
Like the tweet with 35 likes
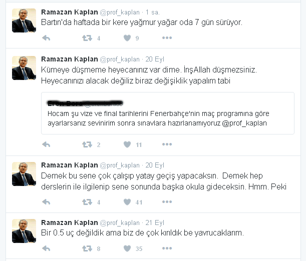(127, 248)
